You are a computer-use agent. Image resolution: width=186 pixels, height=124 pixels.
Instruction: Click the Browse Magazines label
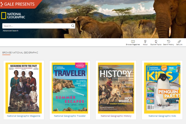(133, 44)
